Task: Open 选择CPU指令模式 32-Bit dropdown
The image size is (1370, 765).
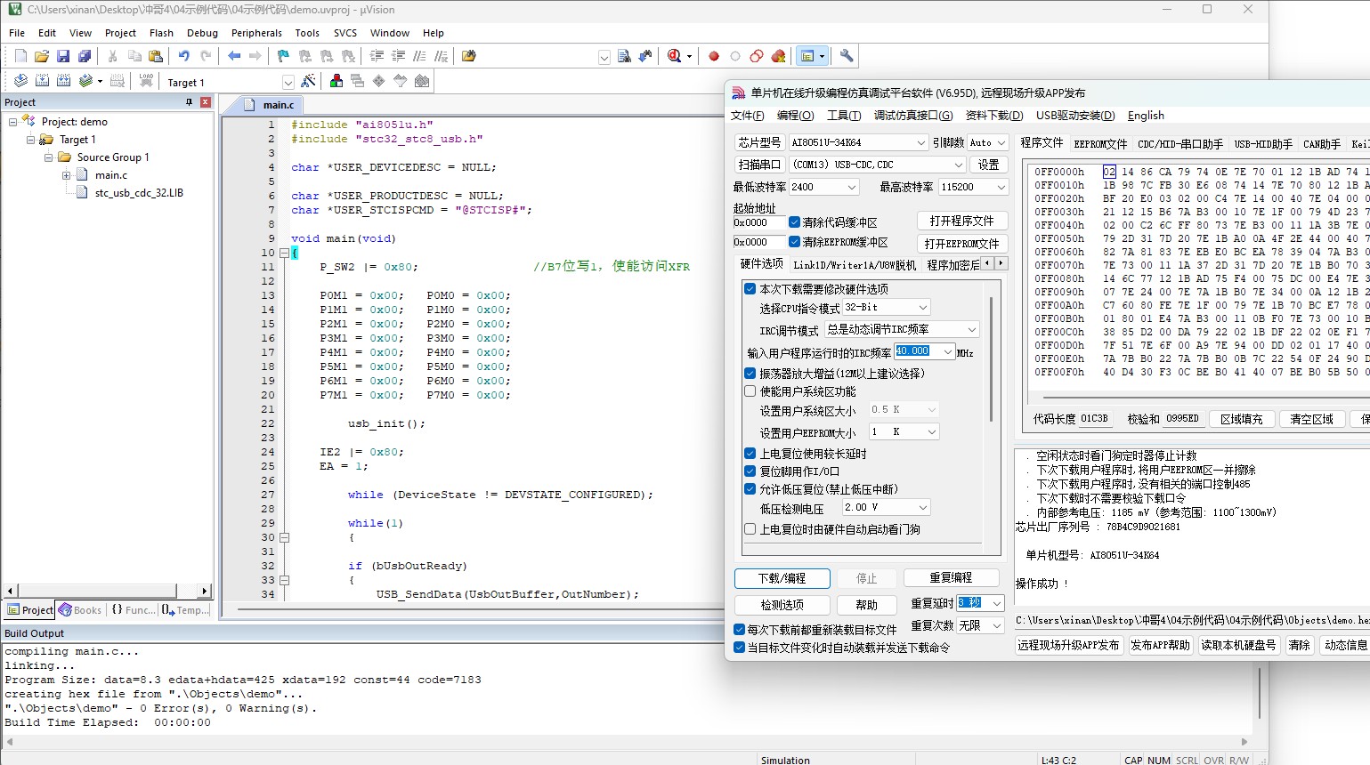Action: pyautogui.click(x=922, y=307)
